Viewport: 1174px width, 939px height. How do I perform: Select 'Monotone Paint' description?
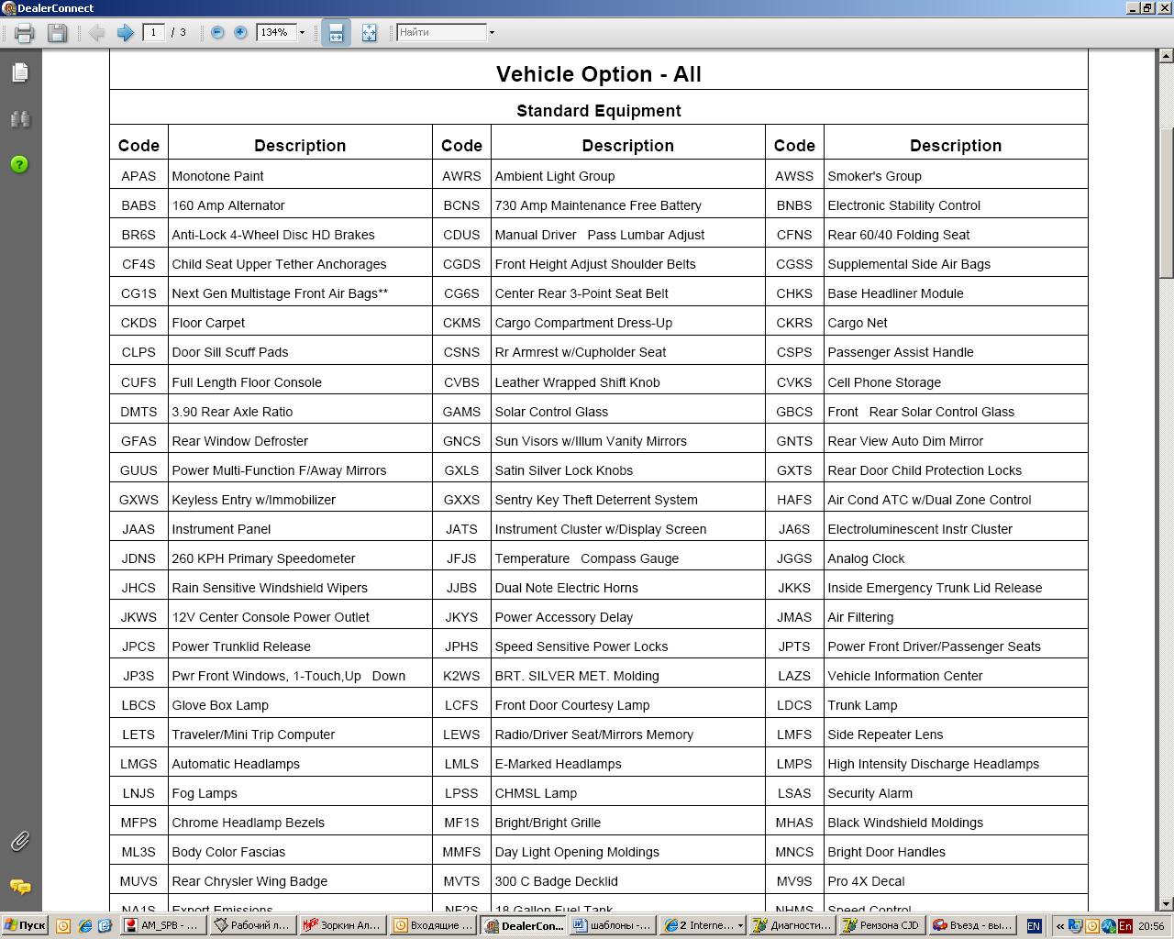click(x=217, y=176)
